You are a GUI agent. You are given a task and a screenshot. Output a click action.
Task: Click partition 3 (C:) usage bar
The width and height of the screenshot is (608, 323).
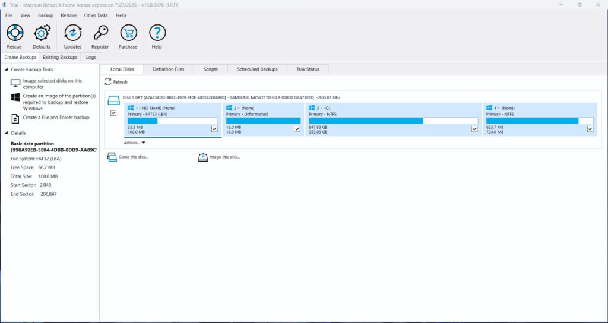(x=393, y=121)
